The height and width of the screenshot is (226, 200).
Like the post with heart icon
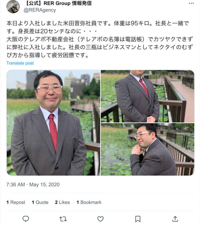[x=101, y=219]
